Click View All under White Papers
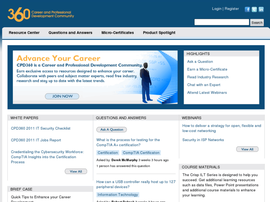270x202 pixels. point(76,171)
